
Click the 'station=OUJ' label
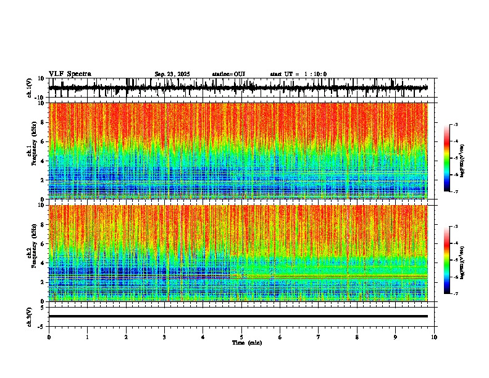pos(228,74)
